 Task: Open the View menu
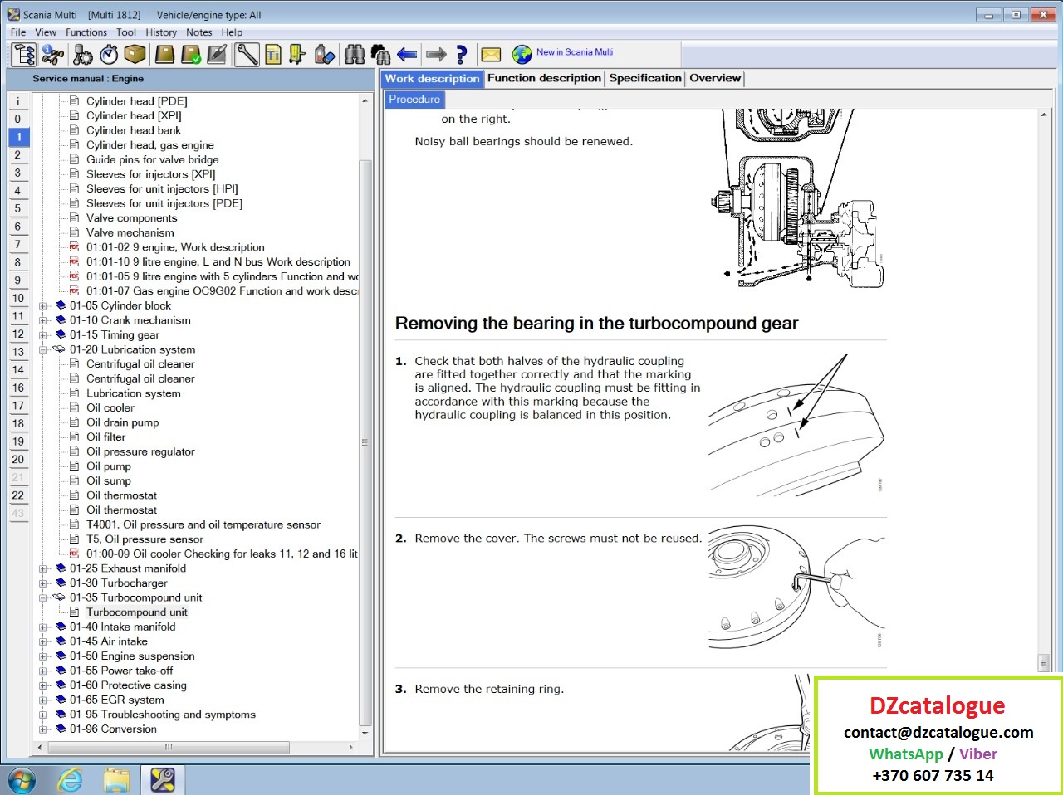tap(46, 32)
